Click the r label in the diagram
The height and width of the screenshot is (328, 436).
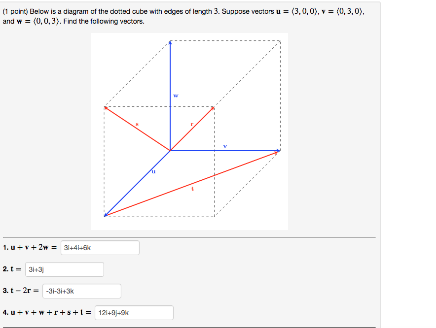[191, 123]
